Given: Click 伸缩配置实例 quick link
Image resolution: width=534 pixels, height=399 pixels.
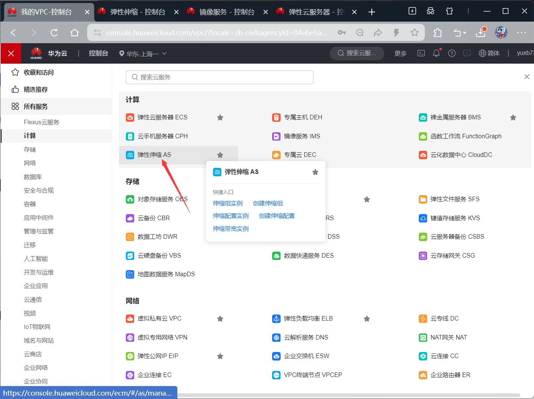Looking at the screenshot, I should [231, 216].
